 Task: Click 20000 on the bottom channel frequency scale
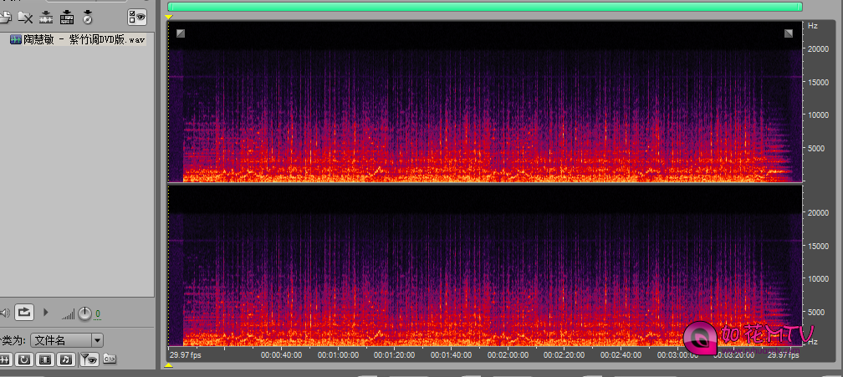point(818,212)
